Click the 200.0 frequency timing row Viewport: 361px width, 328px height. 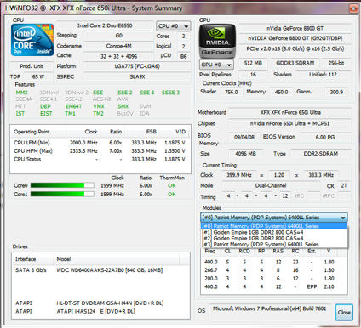[274, 279]
